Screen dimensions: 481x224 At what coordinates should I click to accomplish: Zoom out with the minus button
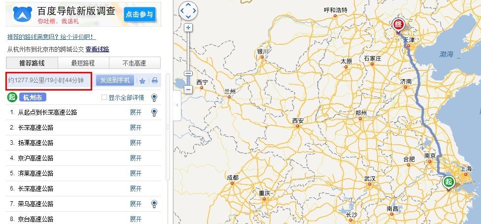188,90
